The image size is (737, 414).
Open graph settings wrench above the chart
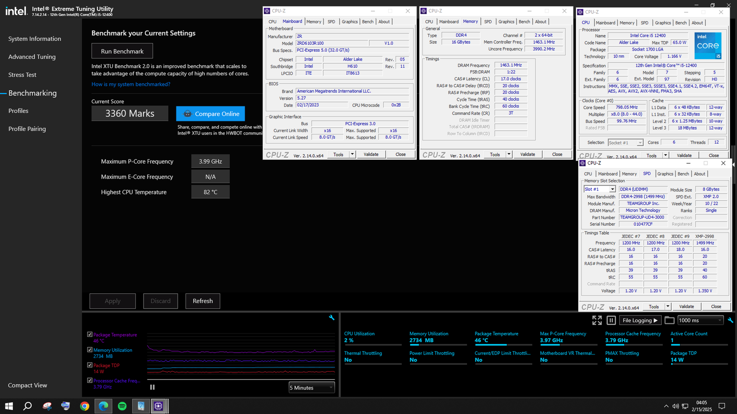[x=332, y=317]
